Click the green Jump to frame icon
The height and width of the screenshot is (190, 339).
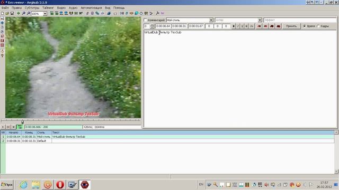pos(19,13)
